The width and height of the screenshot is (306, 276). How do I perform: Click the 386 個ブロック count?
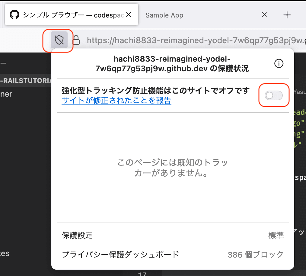[x=256, y=255]
